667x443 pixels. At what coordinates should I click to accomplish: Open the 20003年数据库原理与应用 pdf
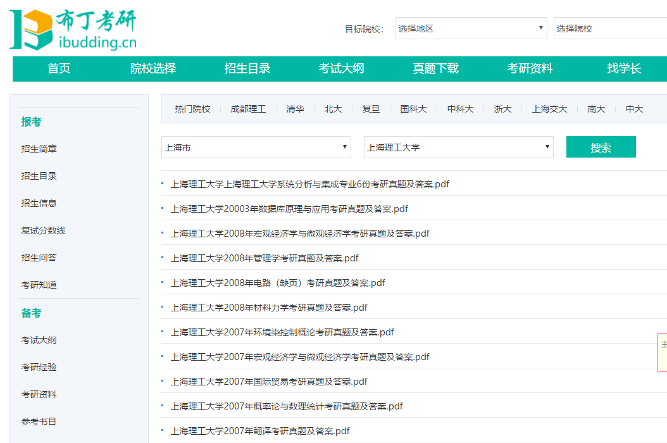(289, 209)
